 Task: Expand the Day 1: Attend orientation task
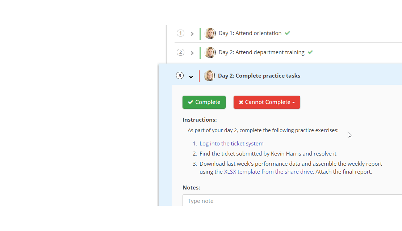pyautogui.click(x=192, y=33)
